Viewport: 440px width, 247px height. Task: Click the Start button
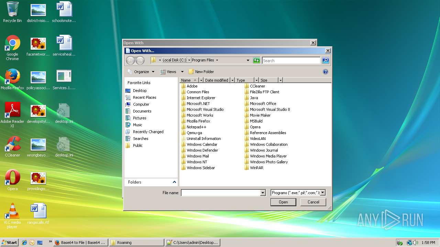(x=9, y=243)
